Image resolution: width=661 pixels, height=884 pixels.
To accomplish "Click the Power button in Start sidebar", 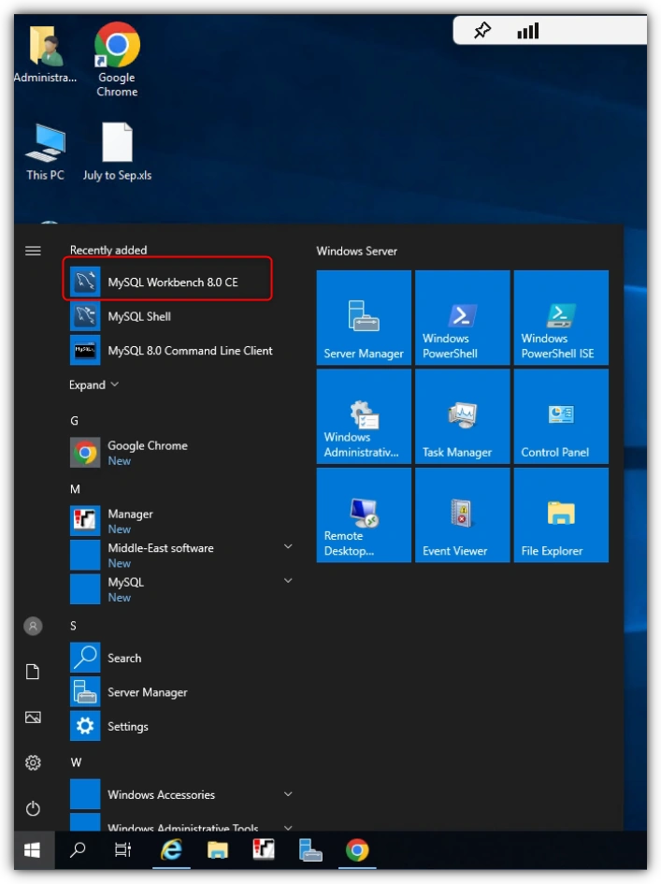I will (x=33, y=808).
